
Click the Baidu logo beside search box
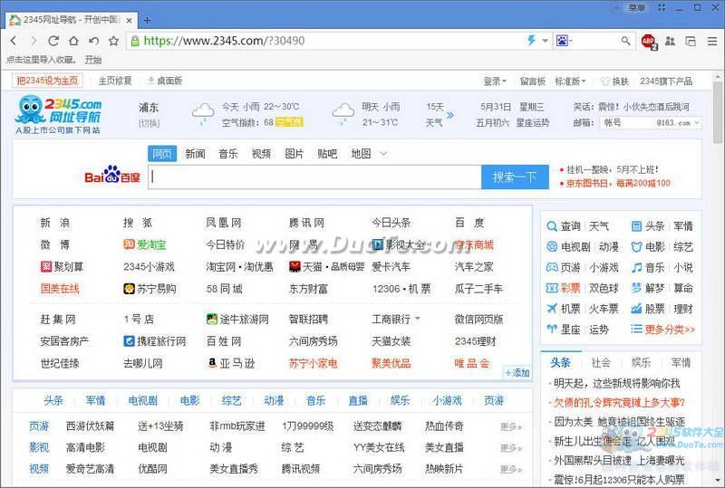[x=112, y=175]
